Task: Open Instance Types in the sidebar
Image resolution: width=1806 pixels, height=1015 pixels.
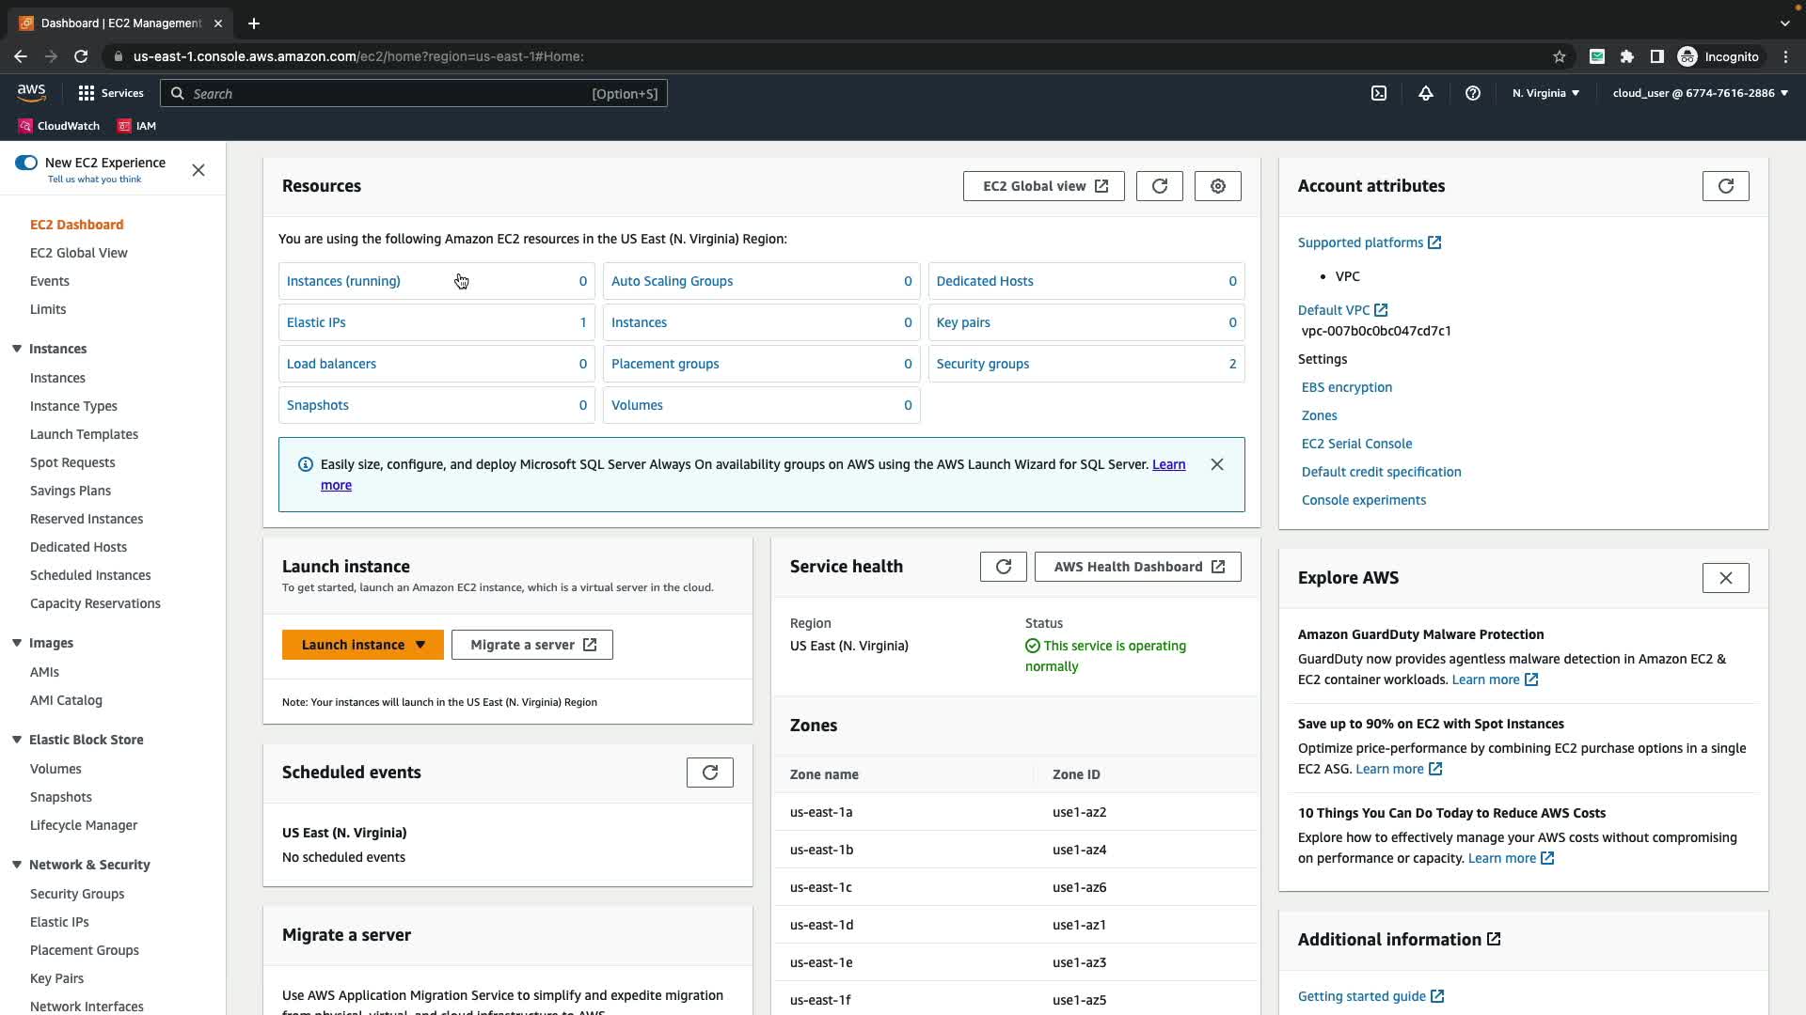Action: point(73,406)
